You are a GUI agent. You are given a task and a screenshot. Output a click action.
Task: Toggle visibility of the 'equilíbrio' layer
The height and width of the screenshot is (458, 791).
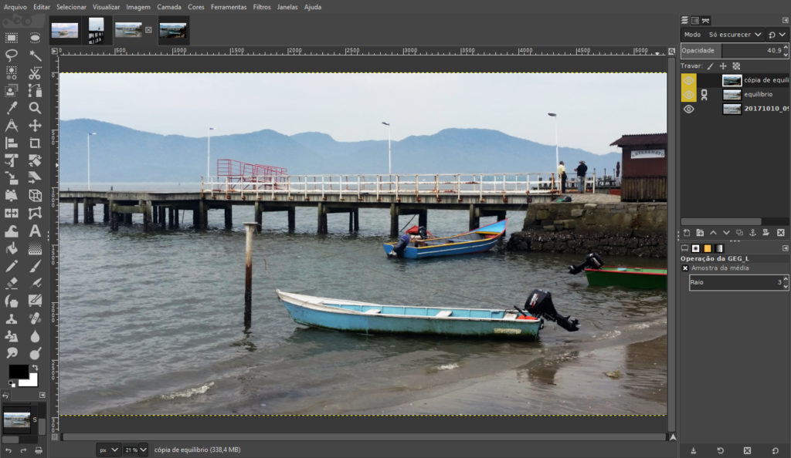pyautogui.click(x=688, y=94)
